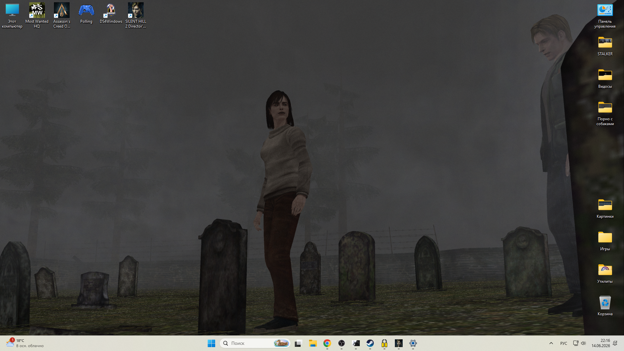
Task: Open the network tray icon
Action: point(576,343)
